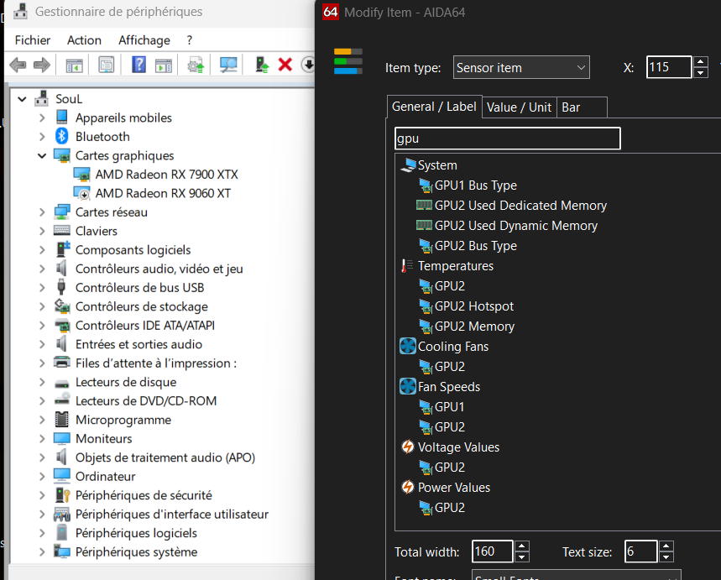Click the Cooling Fans fan icon
The height and width of the screenshot is (580, 721).
tap(408, 346)
